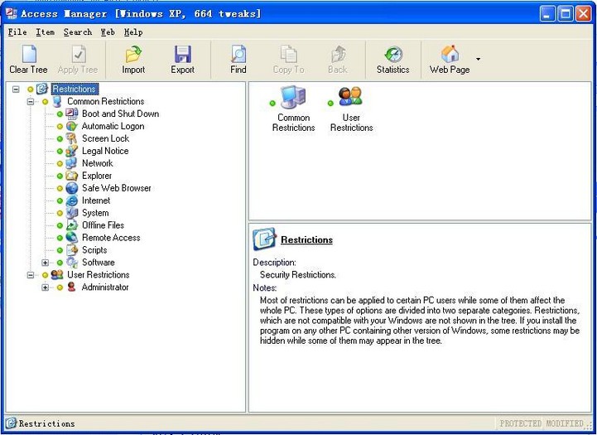Toggle yellow status dot for Safe Web Browser

click(x=60, y=189)
